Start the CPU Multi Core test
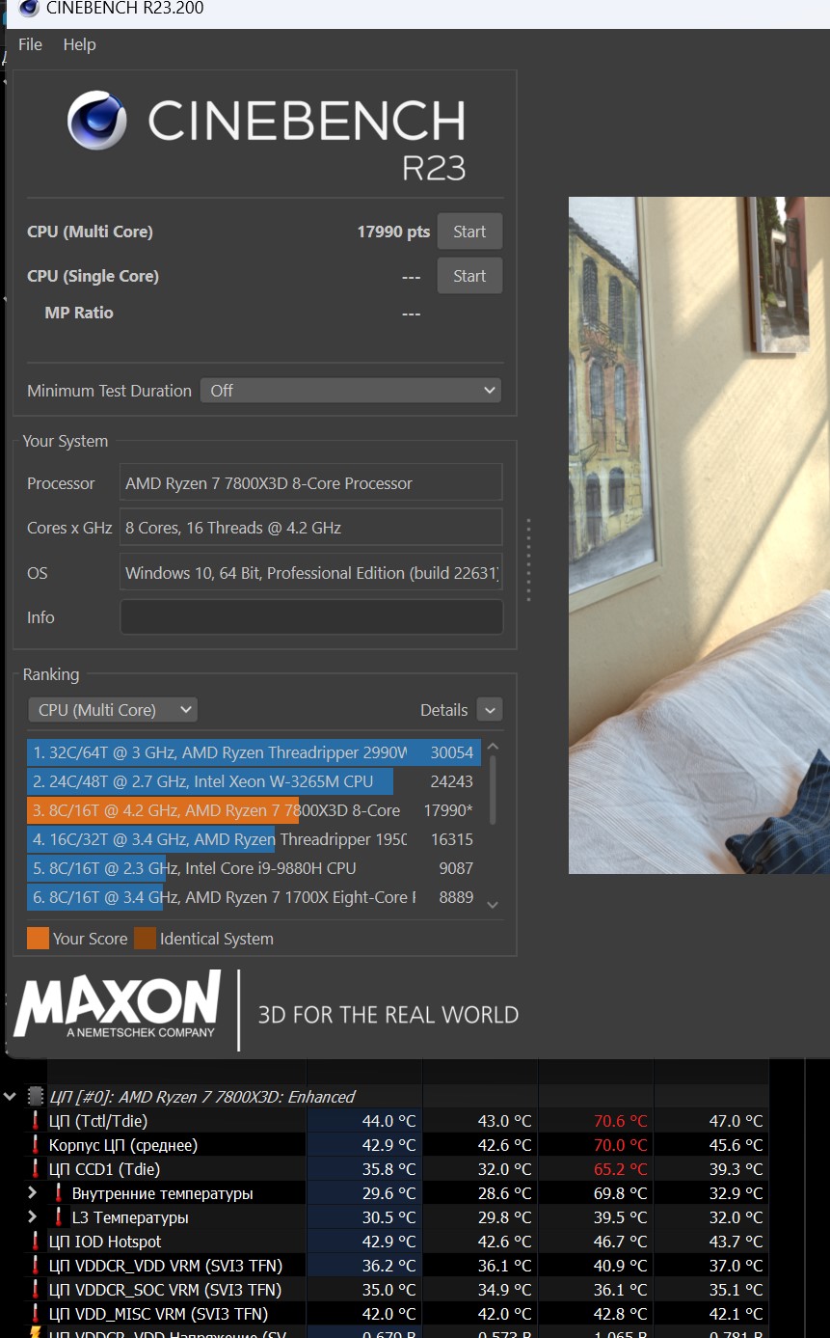Screen dimensions: 830x1338 coord(469,232)
